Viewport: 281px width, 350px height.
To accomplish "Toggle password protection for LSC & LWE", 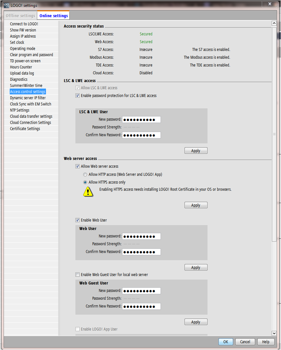I will pos(77,96).
